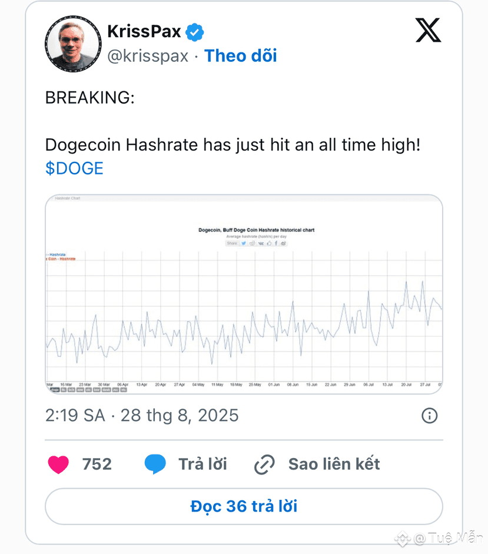Click the X logo icon
This screenshot has width=488, height=554.
point(428,31)
